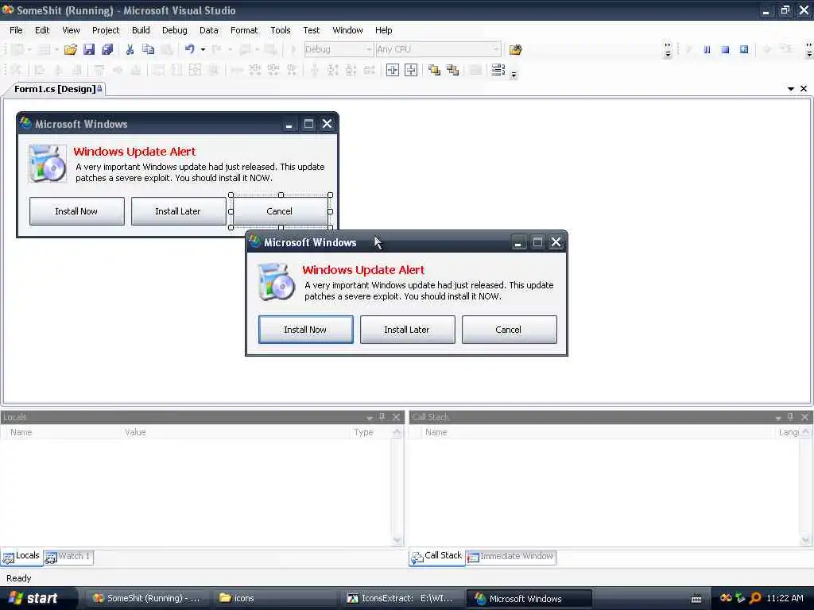Click the Type column header in the Locals panel
The height and width of the screenshot is (610, 814).
[363, 432]
